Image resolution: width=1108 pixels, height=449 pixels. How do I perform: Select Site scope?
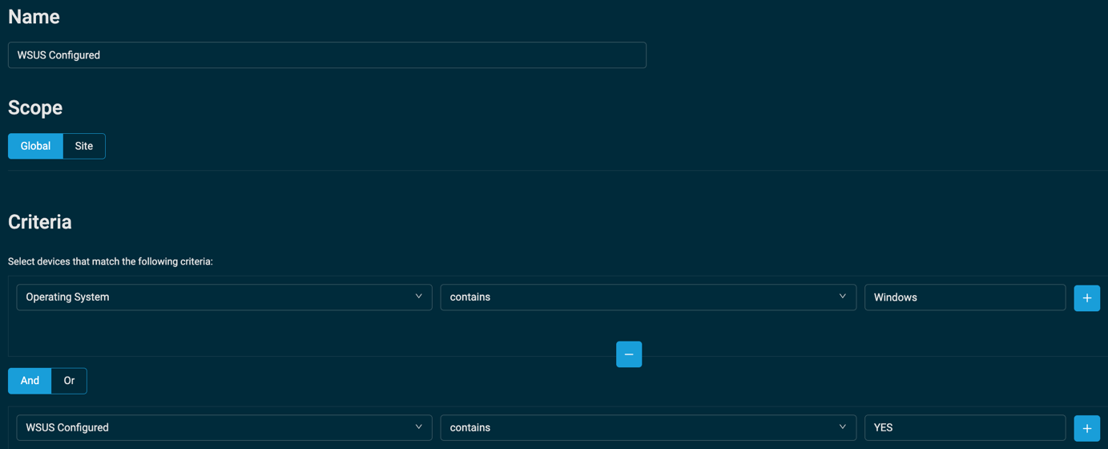[84, 146]
